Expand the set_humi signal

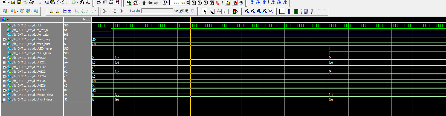[4, 44]
